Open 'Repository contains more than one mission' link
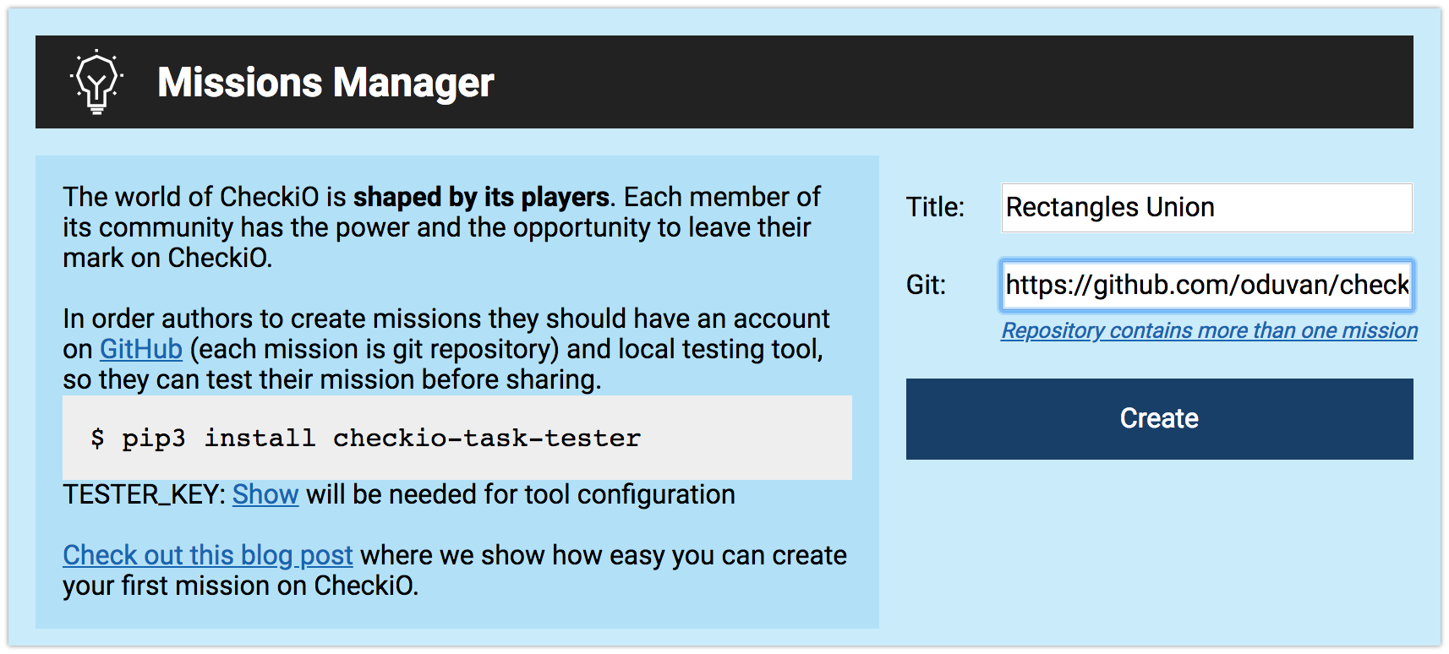Image resolution: width=1449 pixels, height=654 pixels. click(1209, 330)
